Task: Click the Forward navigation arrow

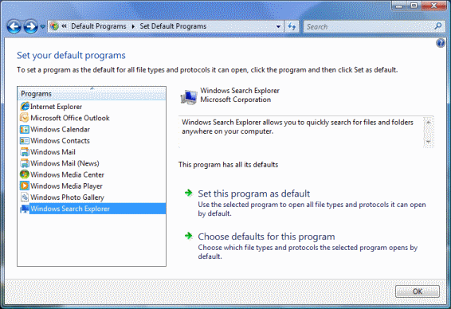Action: pos(30,27)
